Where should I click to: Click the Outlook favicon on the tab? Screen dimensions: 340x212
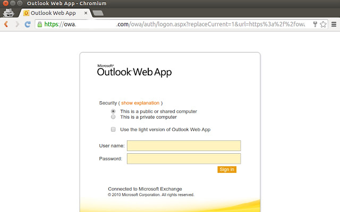coord(26,13)
